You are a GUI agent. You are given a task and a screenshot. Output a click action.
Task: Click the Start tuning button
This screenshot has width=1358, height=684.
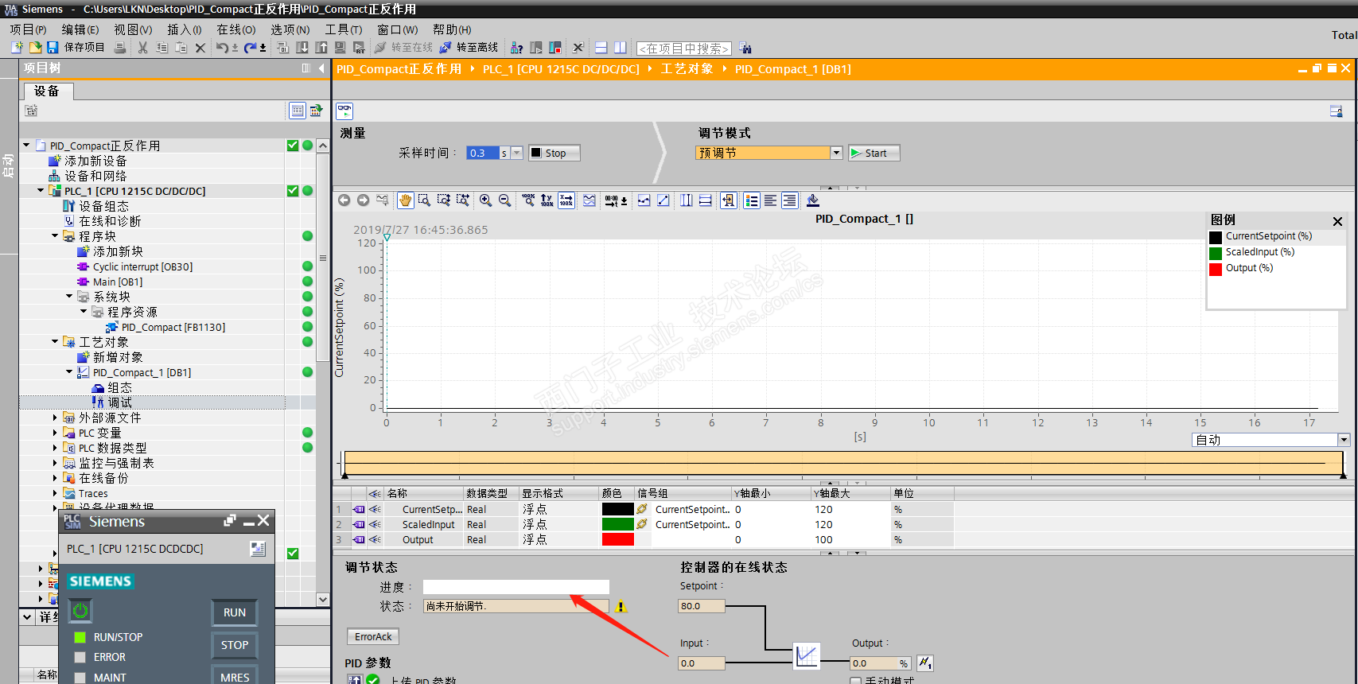(x=874, y=153)
